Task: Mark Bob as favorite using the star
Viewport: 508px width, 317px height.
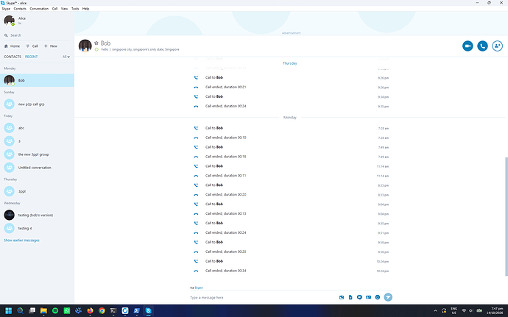Action: click(96, 43)
